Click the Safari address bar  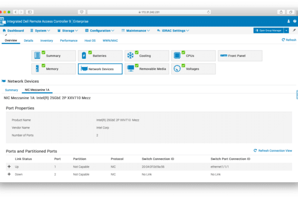[x=149, y=12]
